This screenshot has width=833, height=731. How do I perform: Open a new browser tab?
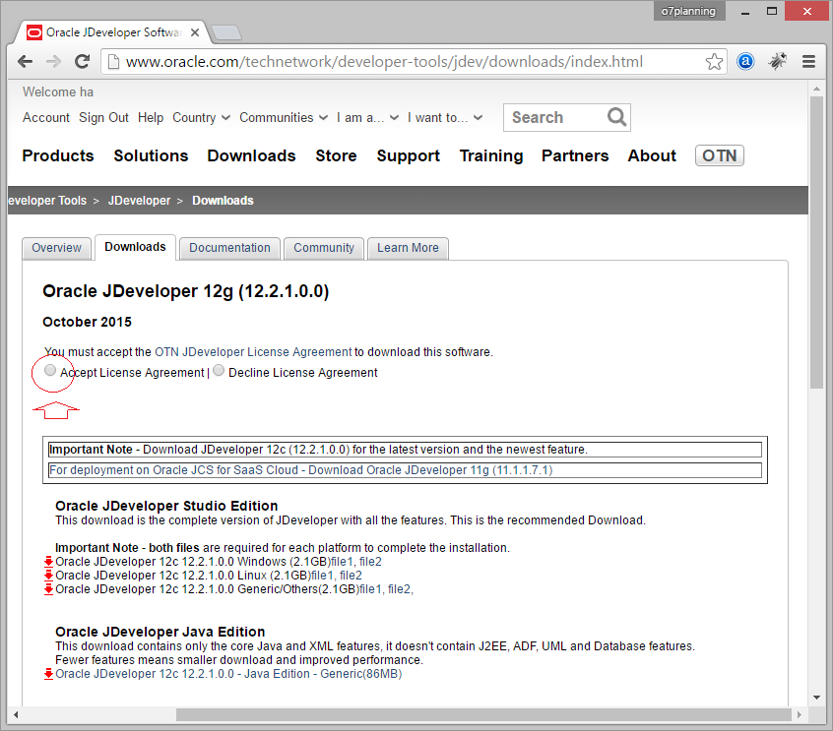[226, 32]
